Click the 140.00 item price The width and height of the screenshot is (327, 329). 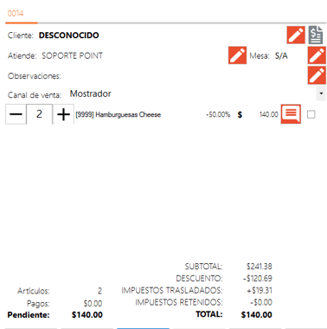(x=269, y=115)
